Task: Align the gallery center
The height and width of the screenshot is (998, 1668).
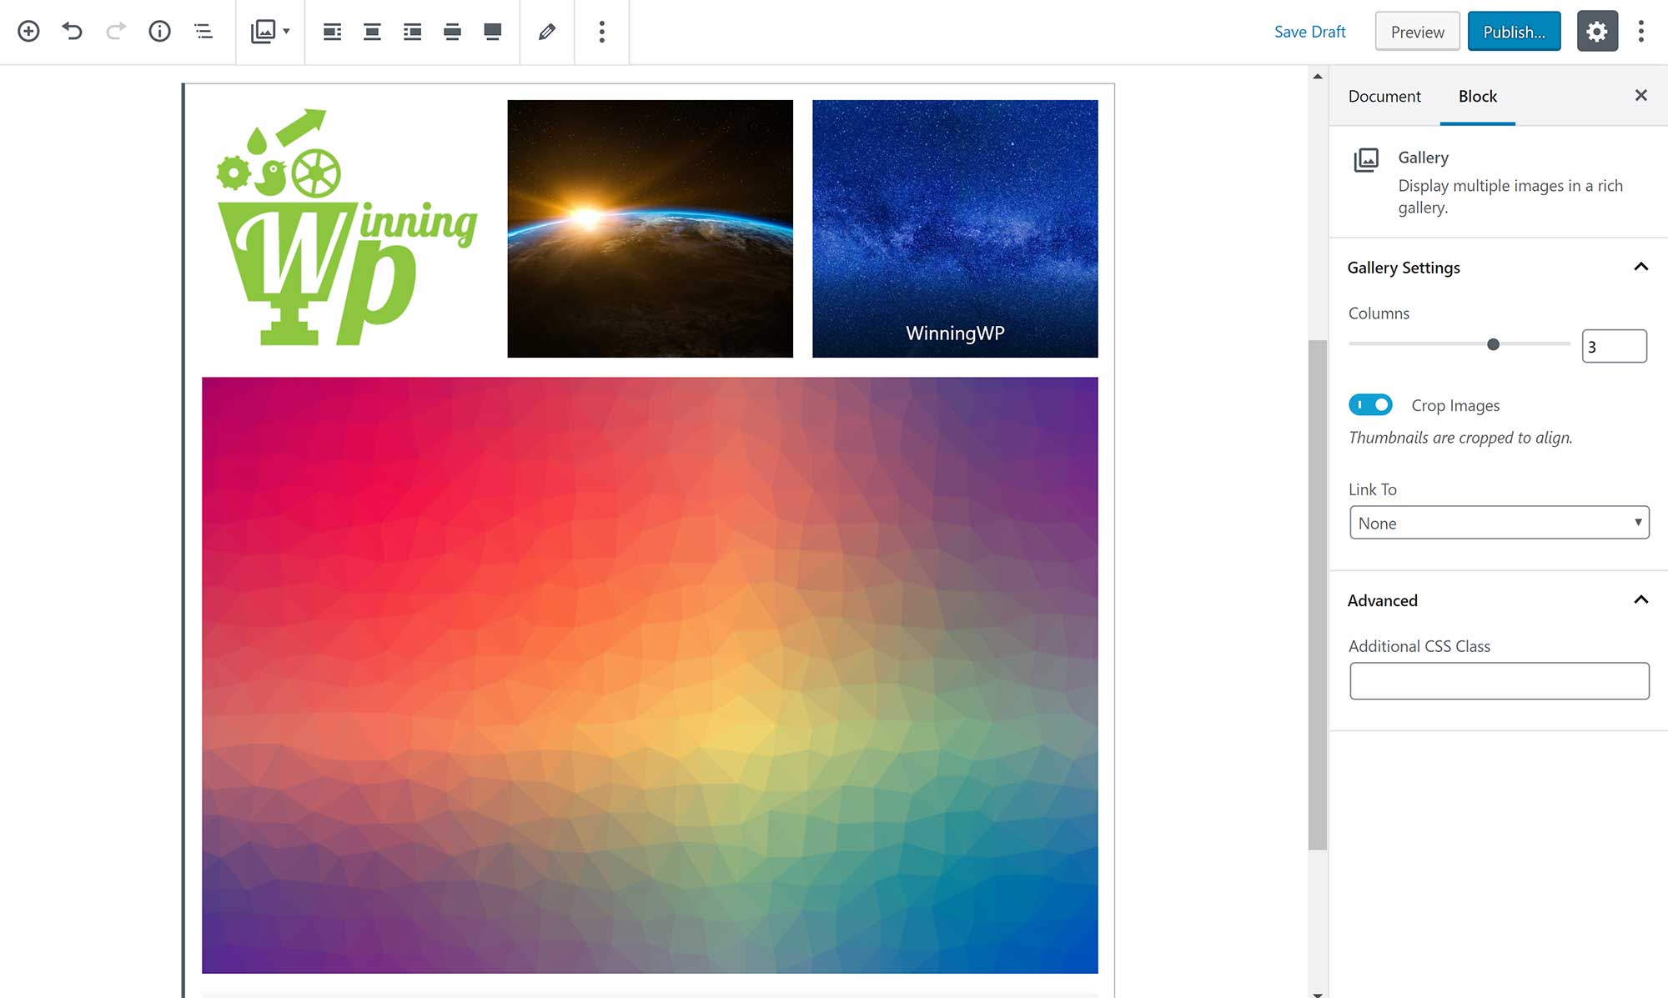Action: tap(372, 32)
